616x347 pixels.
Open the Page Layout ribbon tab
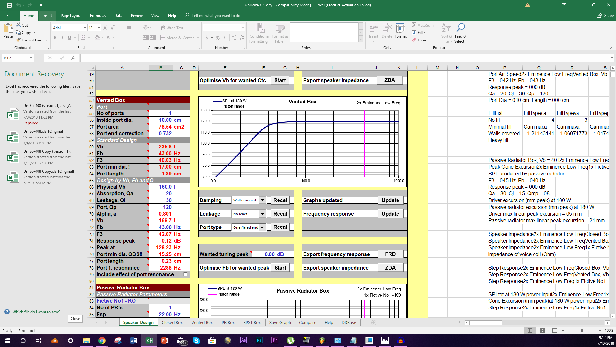[x=71, y=15]
